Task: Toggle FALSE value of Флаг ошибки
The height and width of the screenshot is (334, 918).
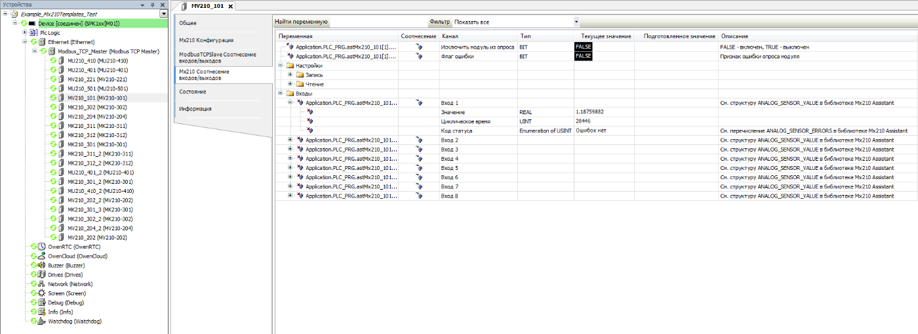Action: [583, 56]
